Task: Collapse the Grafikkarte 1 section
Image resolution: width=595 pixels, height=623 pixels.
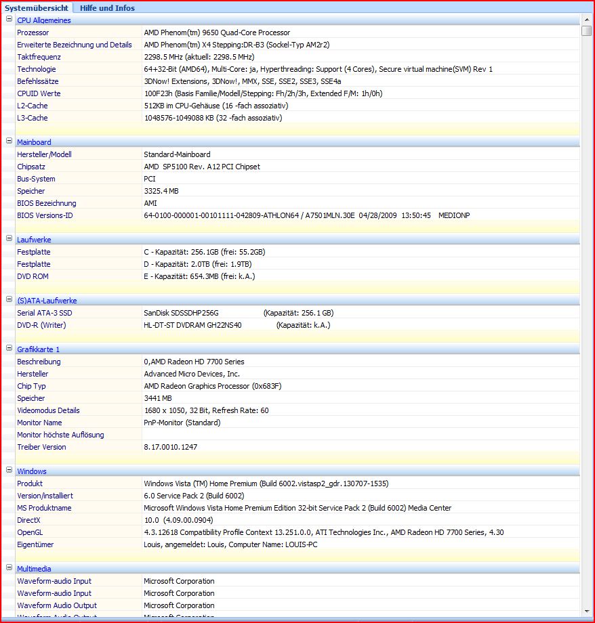Action: pos(9,348)
